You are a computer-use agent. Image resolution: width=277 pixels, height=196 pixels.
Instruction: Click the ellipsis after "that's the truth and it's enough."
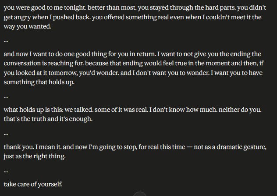(x=6, y=133)
